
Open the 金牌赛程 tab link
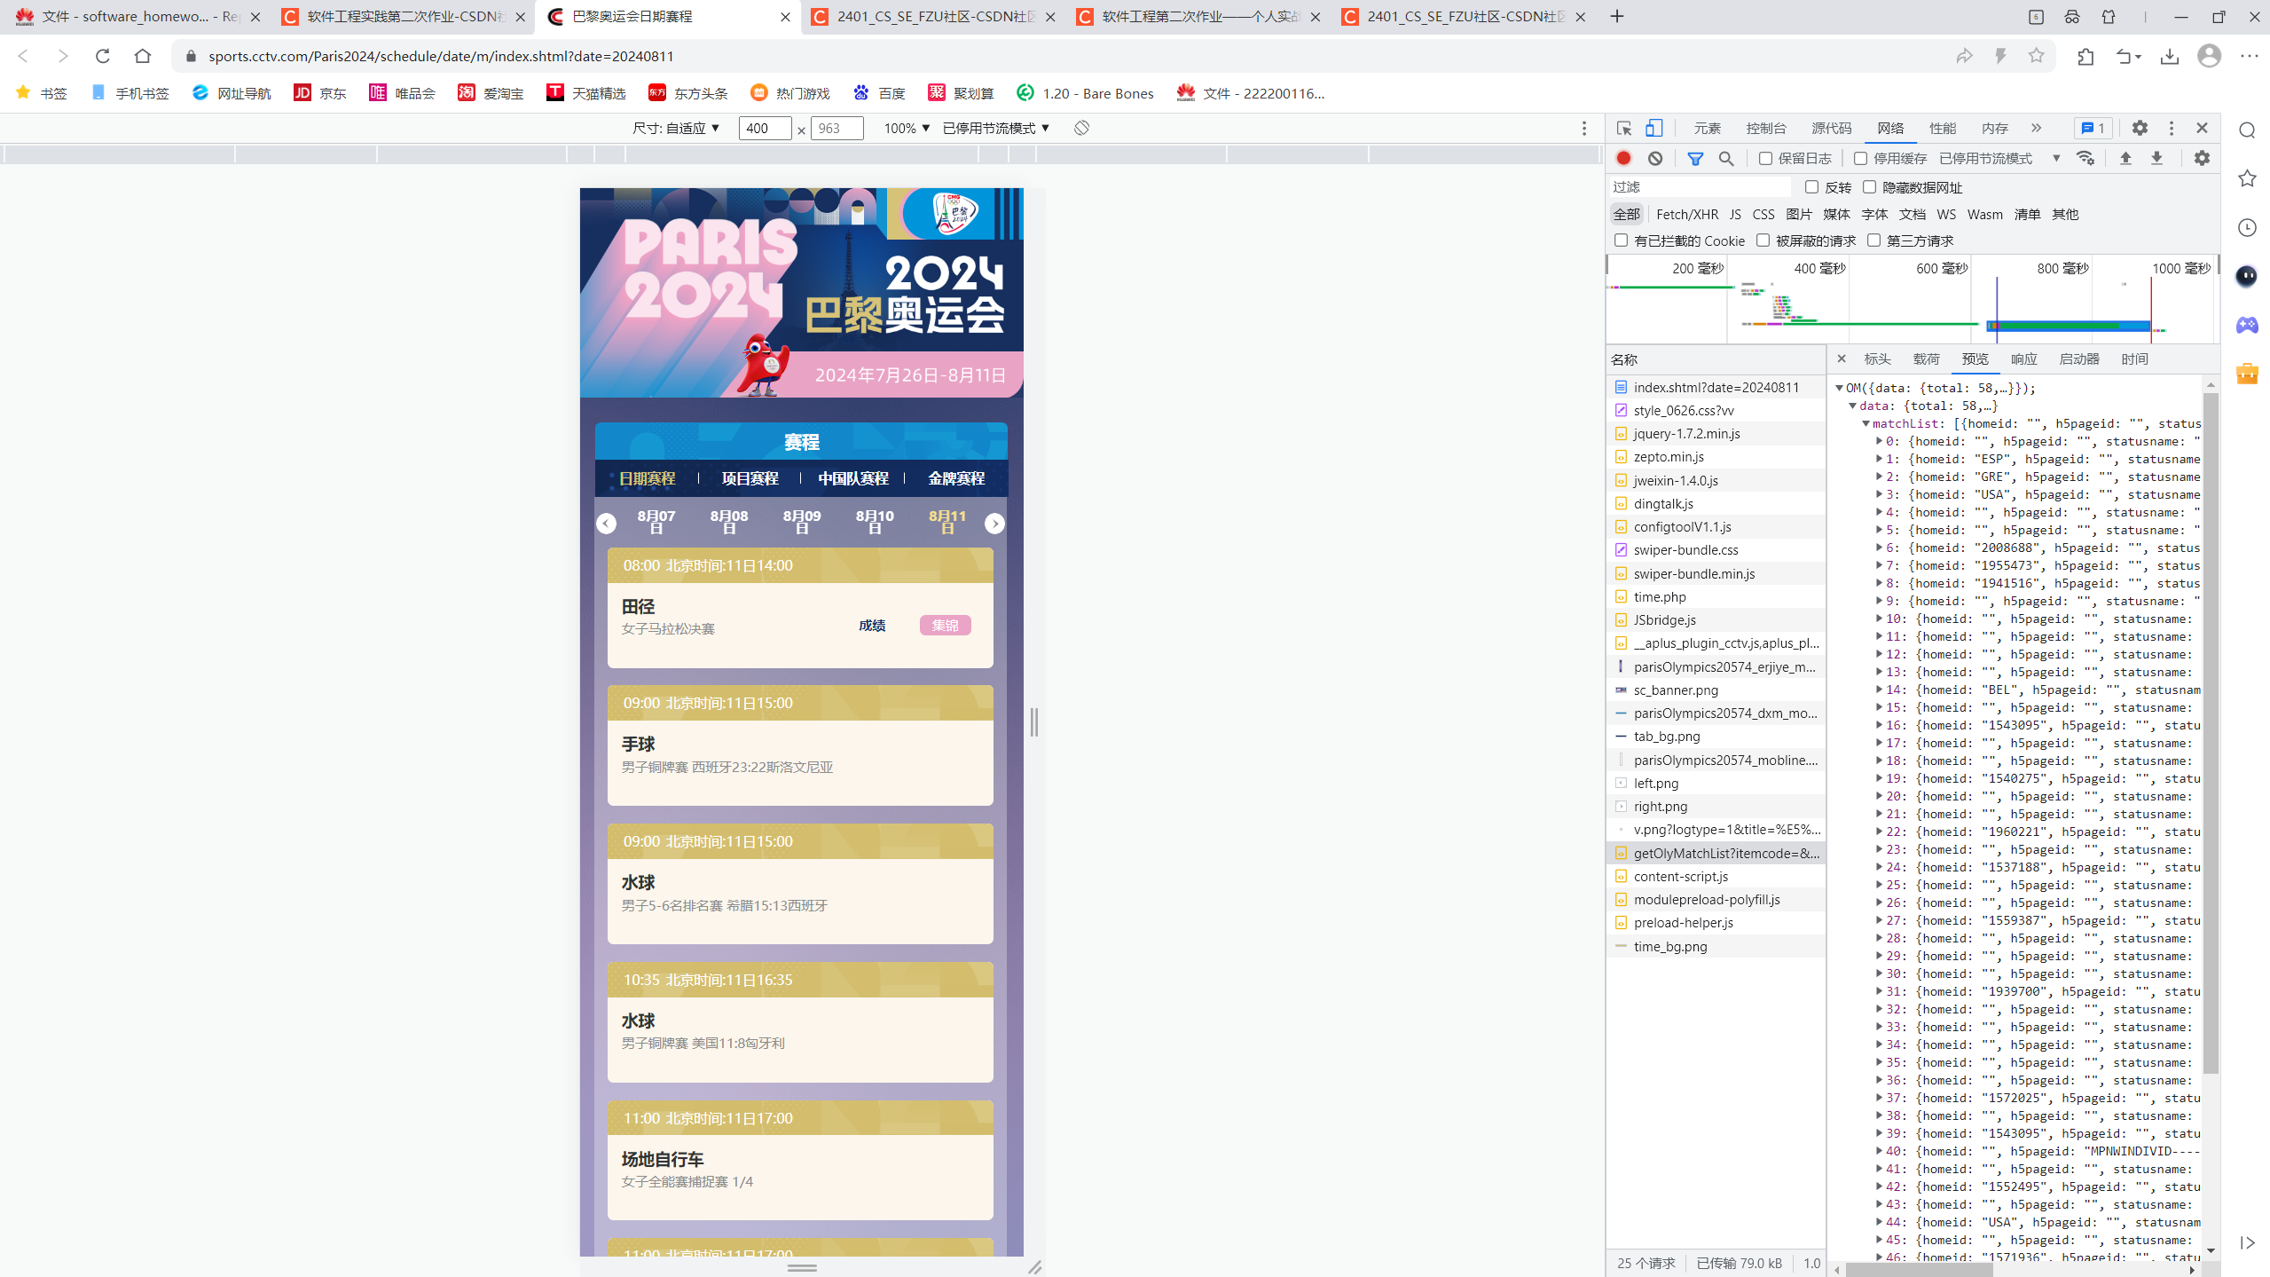[956, 478]
